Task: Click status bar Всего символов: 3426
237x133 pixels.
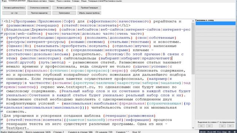Action: (x=38, y=132)
